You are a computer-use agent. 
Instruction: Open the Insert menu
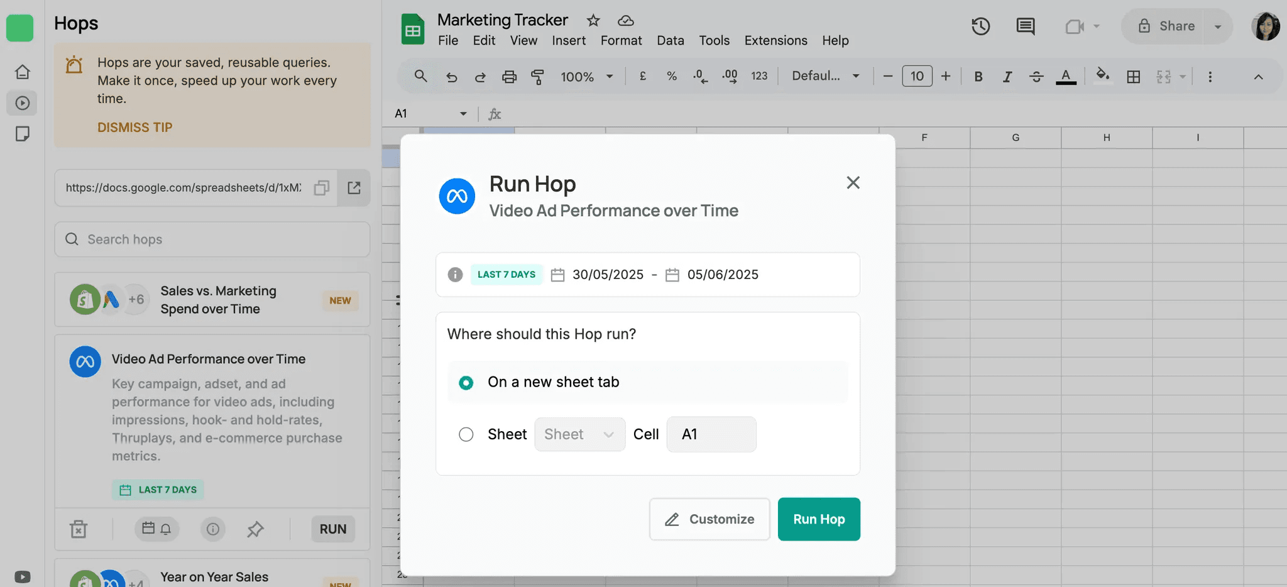pos(569,41)
